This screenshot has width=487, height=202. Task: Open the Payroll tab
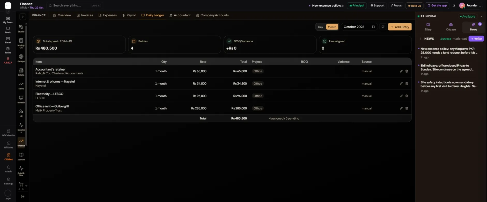point(129,15)
